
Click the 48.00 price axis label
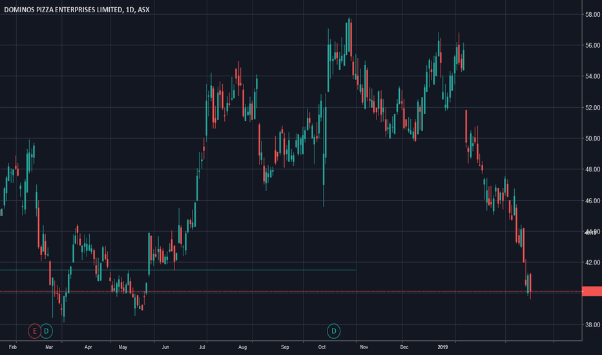(592, 169)
